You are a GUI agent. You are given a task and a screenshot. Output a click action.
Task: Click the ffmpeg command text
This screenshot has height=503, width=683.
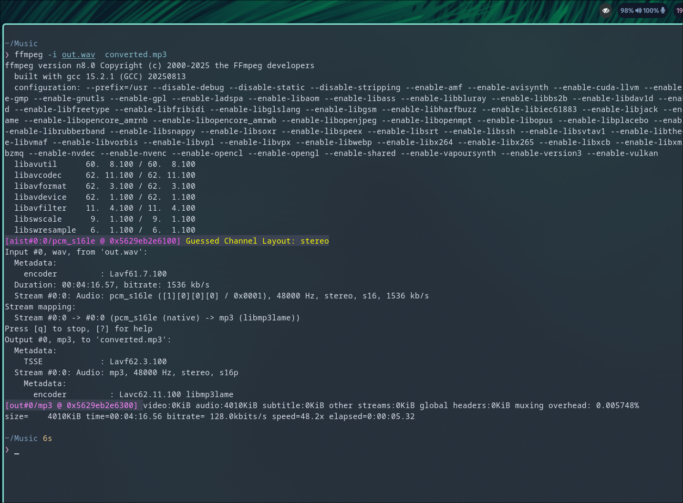click(28, 54)
